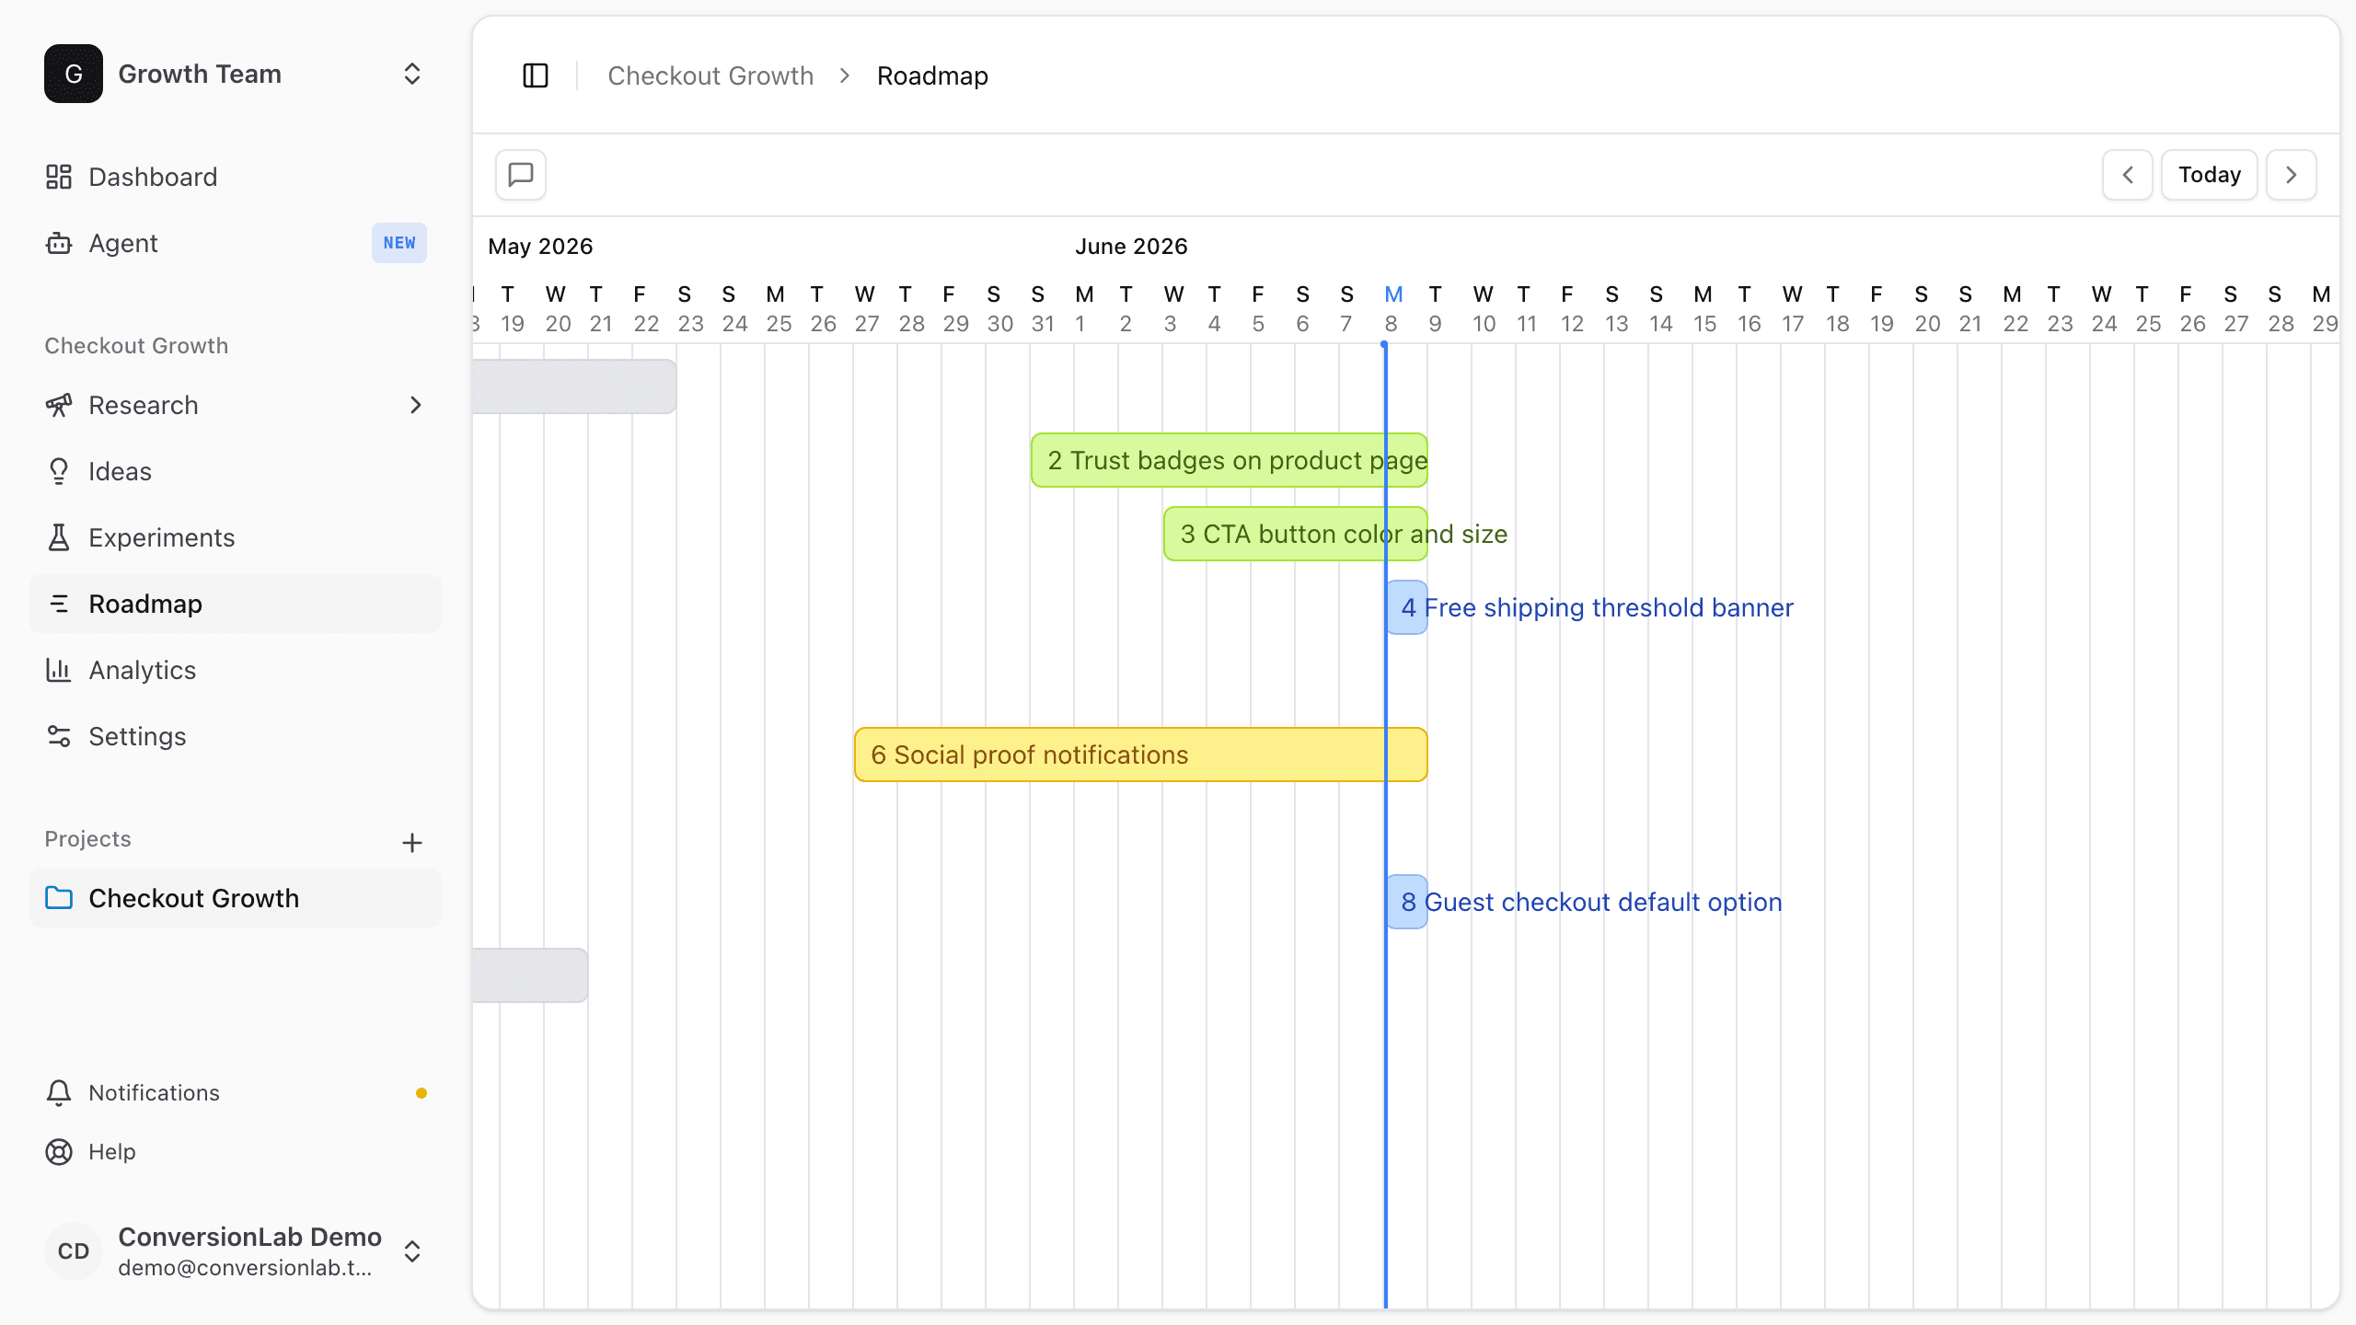Click the CD user avatar
2356x1325 pixels.
(x=74, y=1251)
